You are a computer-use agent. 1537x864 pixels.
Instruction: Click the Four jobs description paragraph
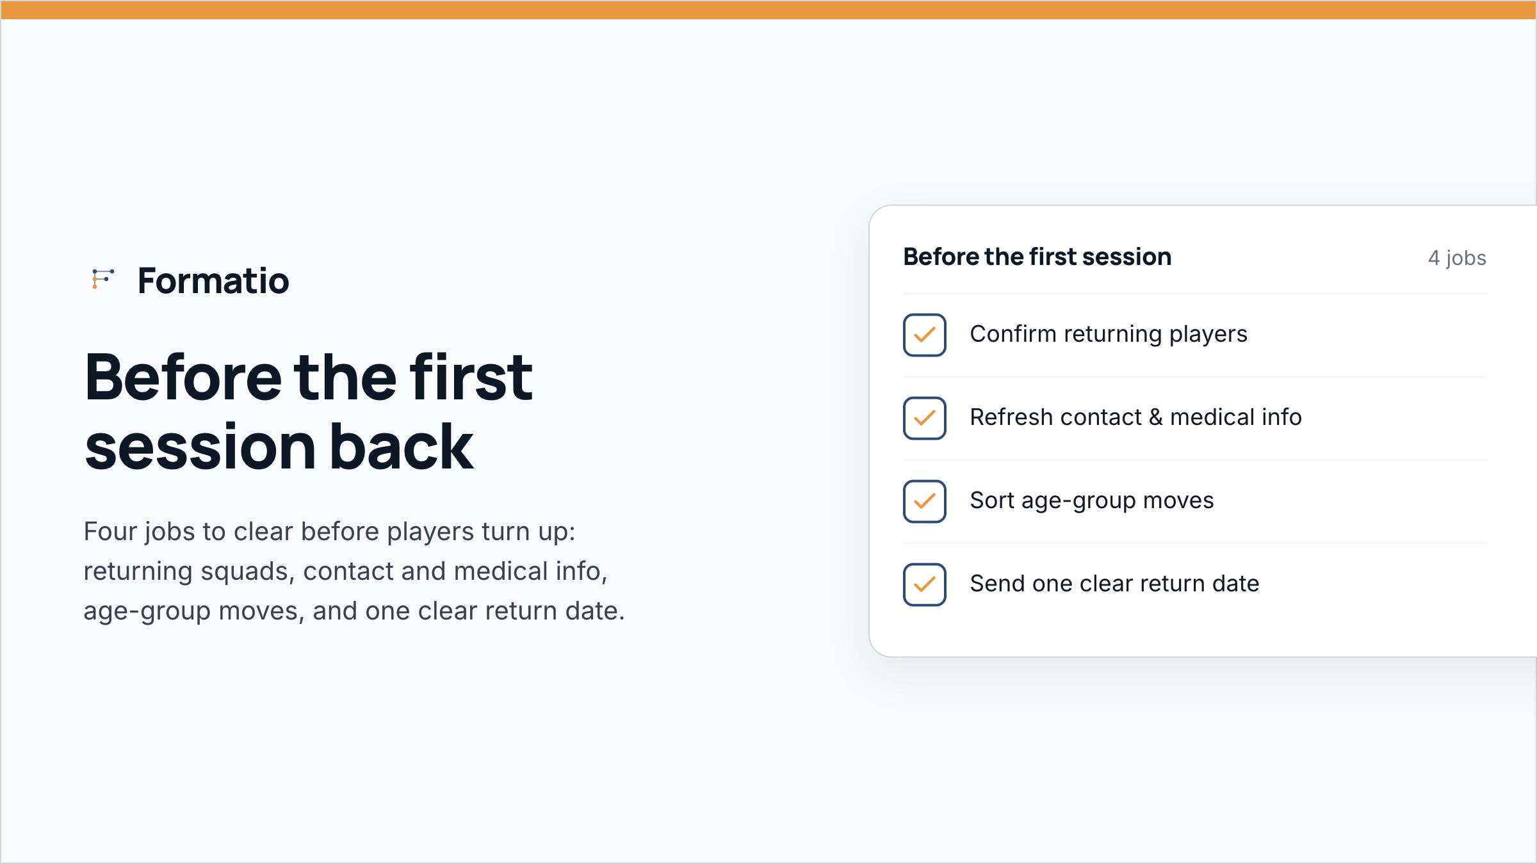354,571
